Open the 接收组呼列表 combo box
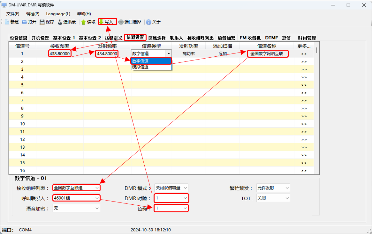372x234 pixels. point(97,188)
